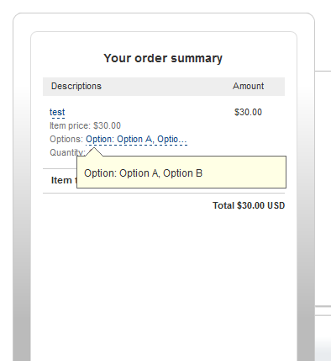Click the gray table header bar
This screenshot has height=361, width=331.
[x=164, y=87]
